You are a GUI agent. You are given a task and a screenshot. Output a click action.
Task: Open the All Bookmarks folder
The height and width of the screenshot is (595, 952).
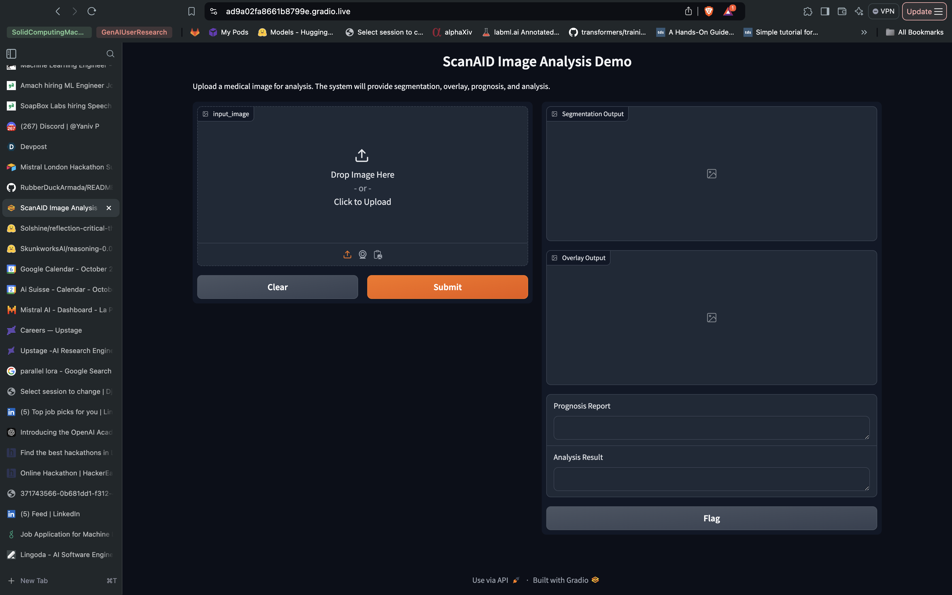[915, 32]
